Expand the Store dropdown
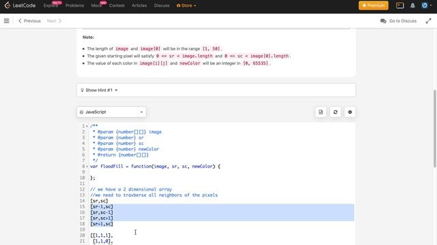The image size is (437, 245). click(x=186, y=5)
